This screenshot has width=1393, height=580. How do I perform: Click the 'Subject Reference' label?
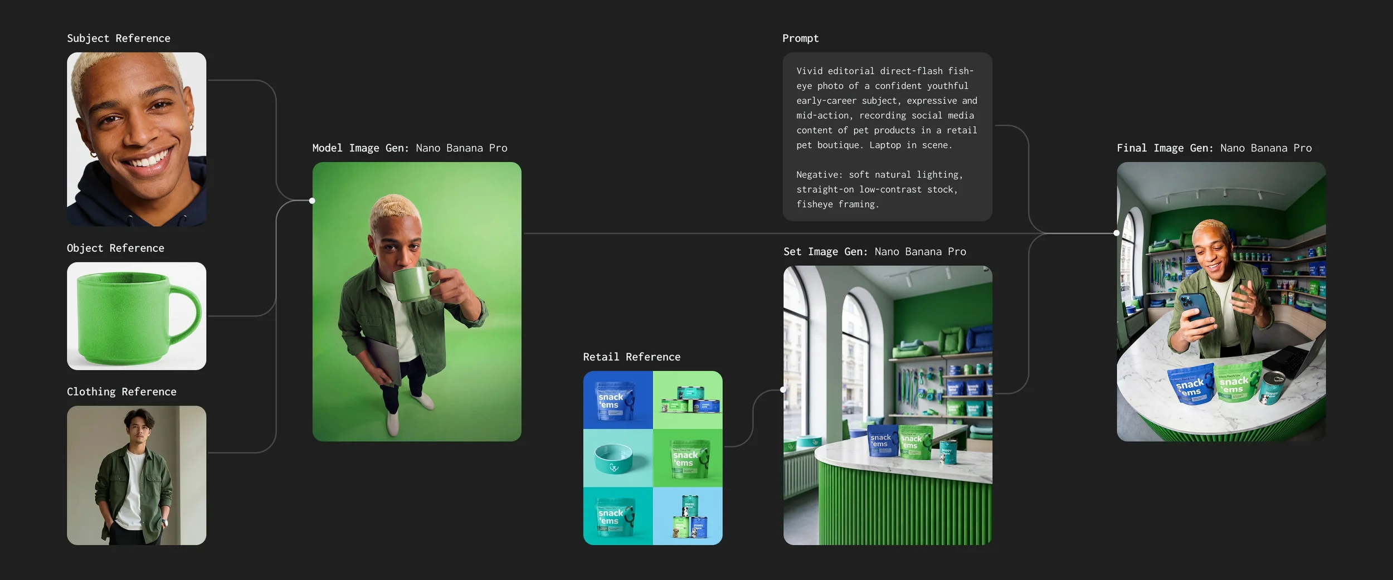(x=119, y=38)
